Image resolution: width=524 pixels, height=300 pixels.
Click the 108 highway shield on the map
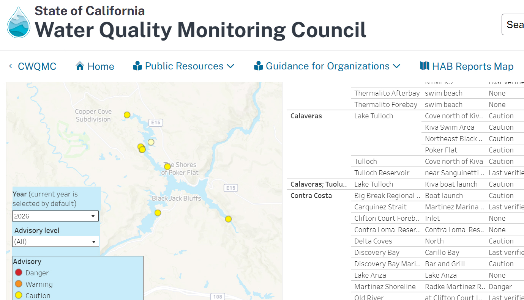218,297
